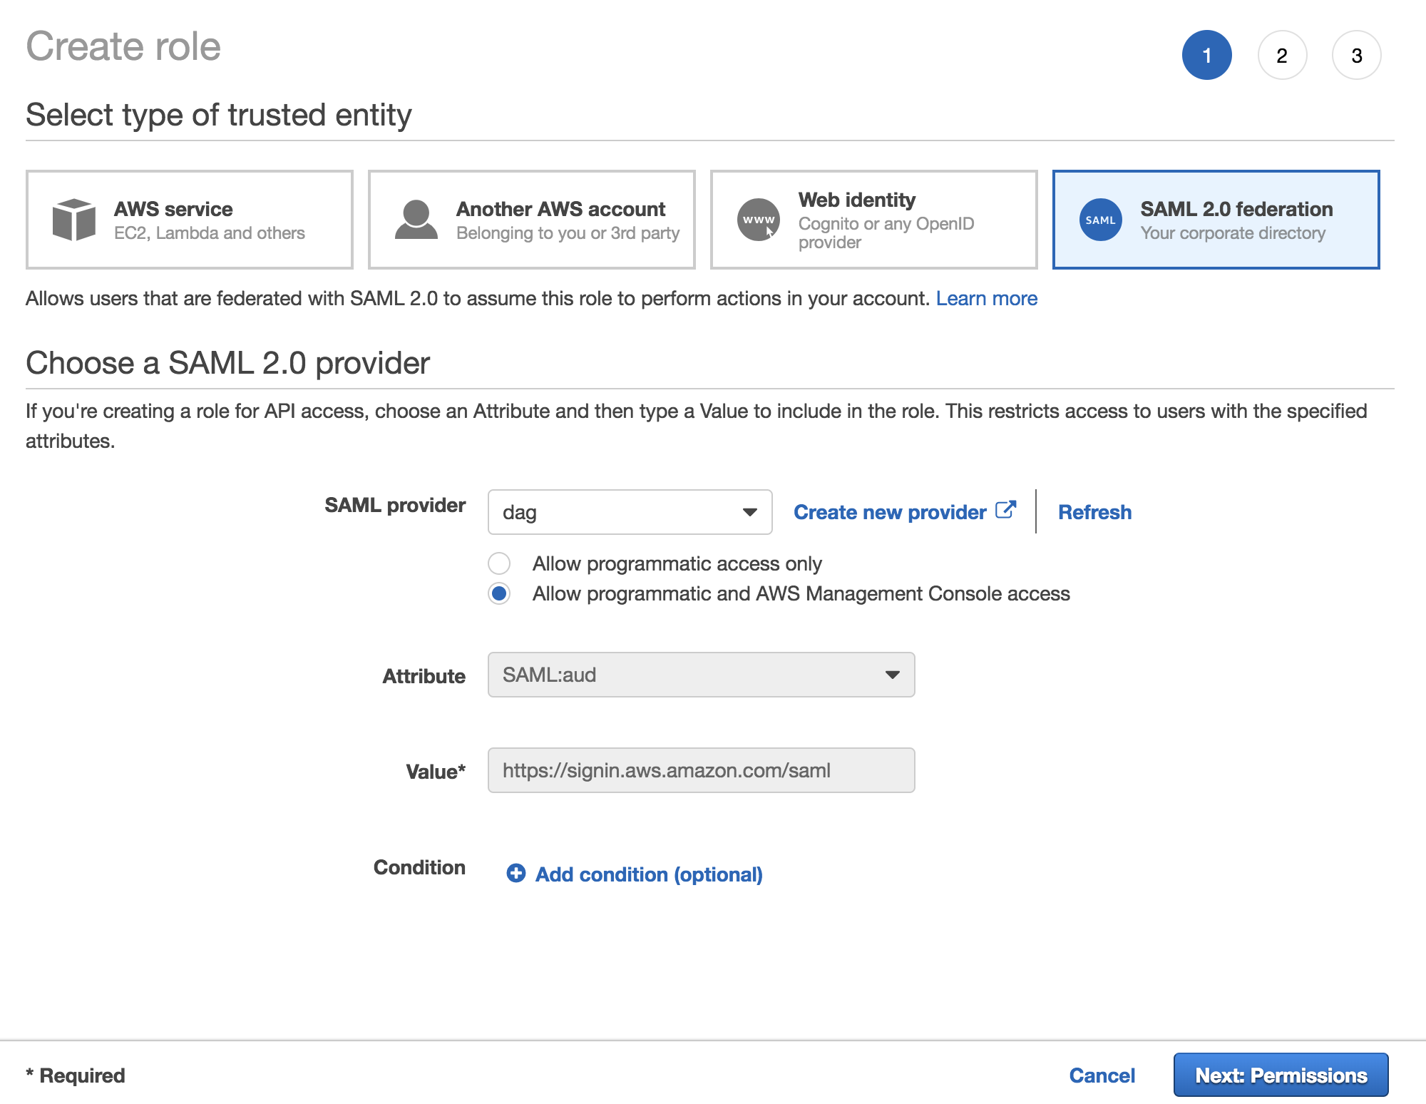
Task: Select Allow programmatic and AWS Management Console access
Action: 499,593
